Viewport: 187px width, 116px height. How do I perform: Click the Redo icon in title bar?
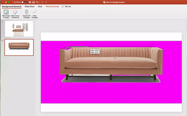43,2
